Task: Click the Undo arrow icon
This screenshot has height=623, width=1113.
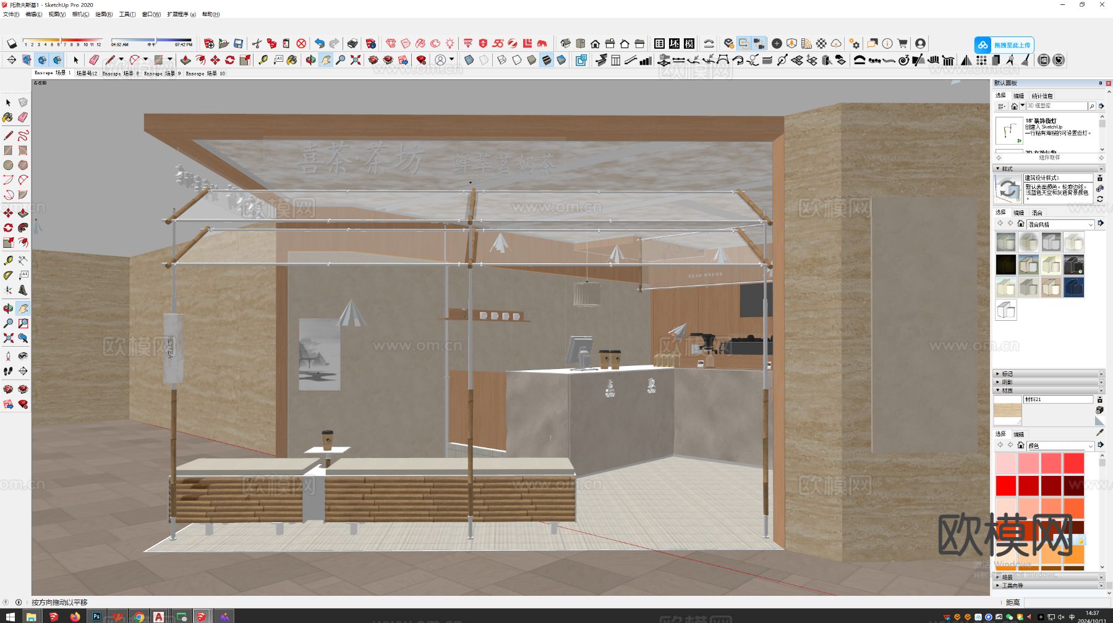Action: 320,44
